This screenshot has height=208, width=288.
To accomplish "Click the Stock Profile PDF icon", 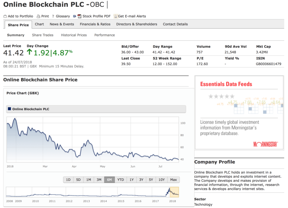I will coord(79,16).
